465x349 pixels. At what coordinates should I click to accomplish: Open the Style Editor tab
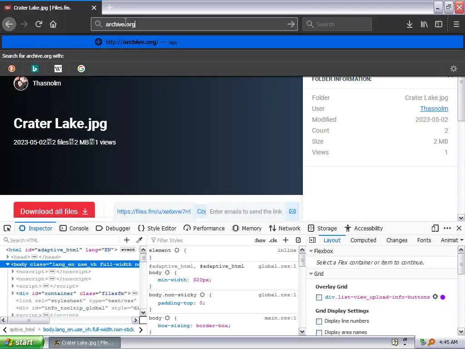pos(157,228)
